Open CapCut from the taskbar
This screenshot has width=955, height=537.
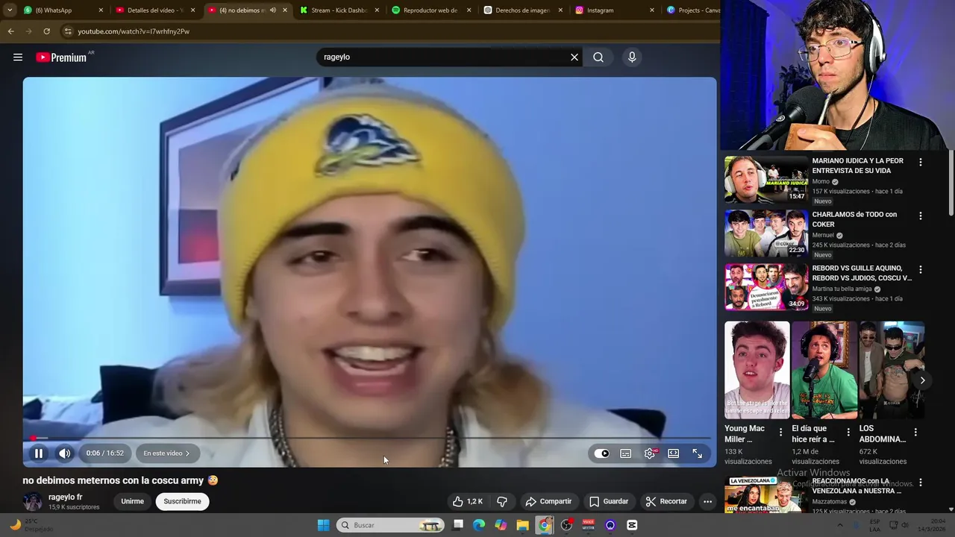click(x=632, y=525)
